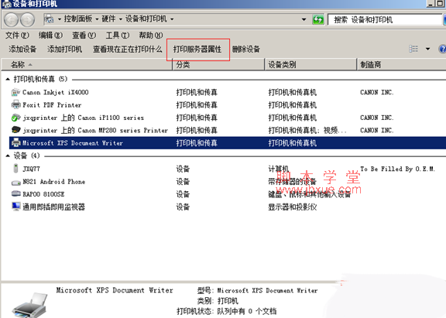
Task: Click the 硬件 breadcrumb
Action: [x=108, y=19]
